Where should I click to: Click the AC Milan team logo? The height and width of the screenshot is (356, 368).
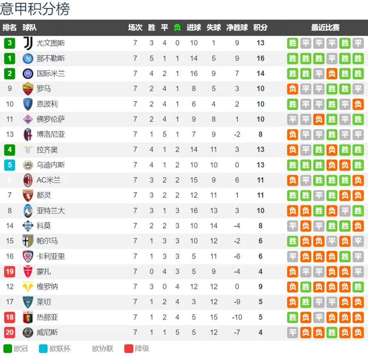[28, 180]
